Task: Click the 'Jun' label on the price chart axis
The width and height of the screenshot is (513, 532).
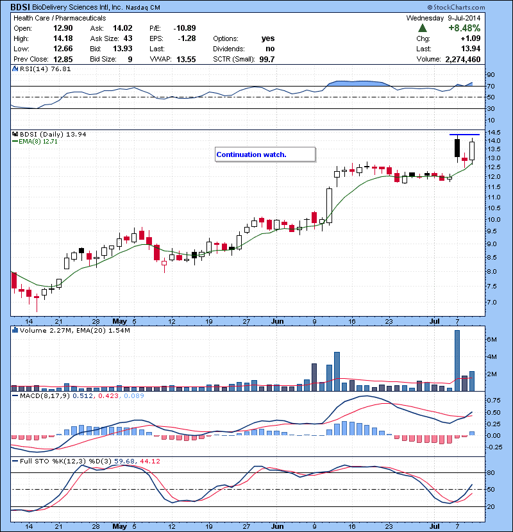Action: [x=278, y=321]
